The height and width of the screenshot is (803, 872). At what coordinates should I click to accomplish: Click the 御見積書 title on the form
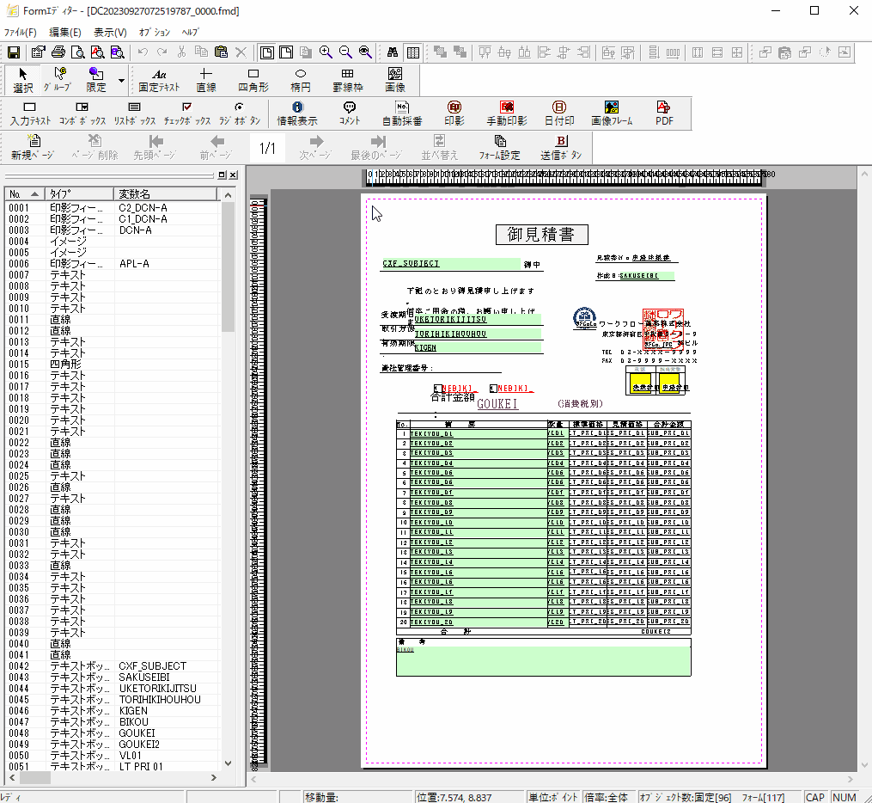point(541,234)
